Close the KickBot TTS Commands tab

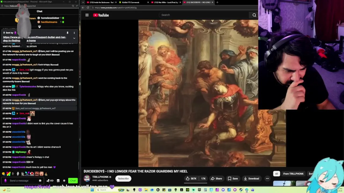pos(148,2)
